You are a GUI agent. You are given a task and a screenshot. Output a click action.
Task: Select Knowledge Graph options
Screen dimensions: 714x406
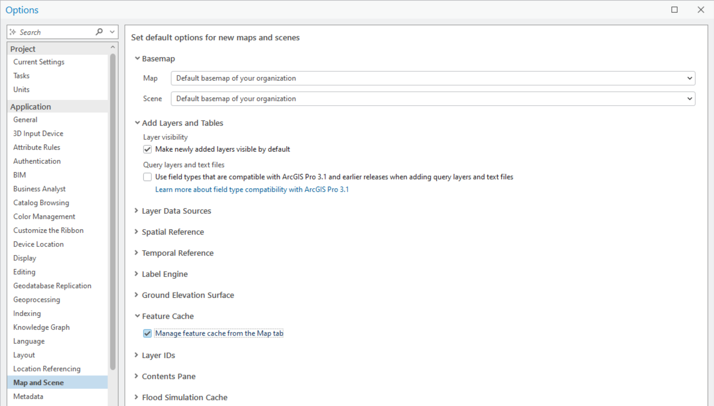41,327
